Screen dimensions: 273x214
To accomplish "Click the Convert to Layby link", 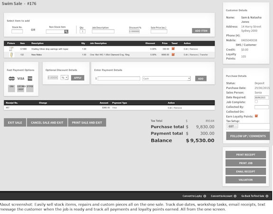I will point(192,196).
